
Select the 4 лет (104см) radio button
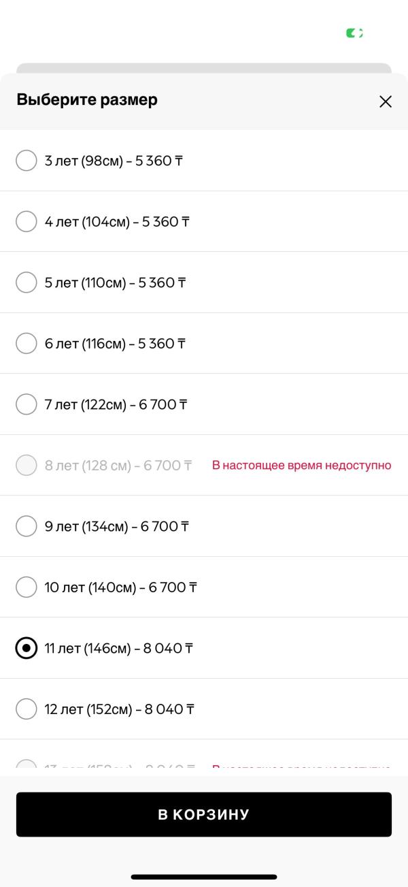coord(26,221)
